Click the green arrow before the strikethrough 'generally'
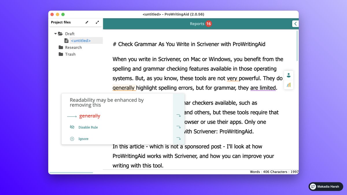The width and height of the screenshot is (347, 195). (72, 116)
